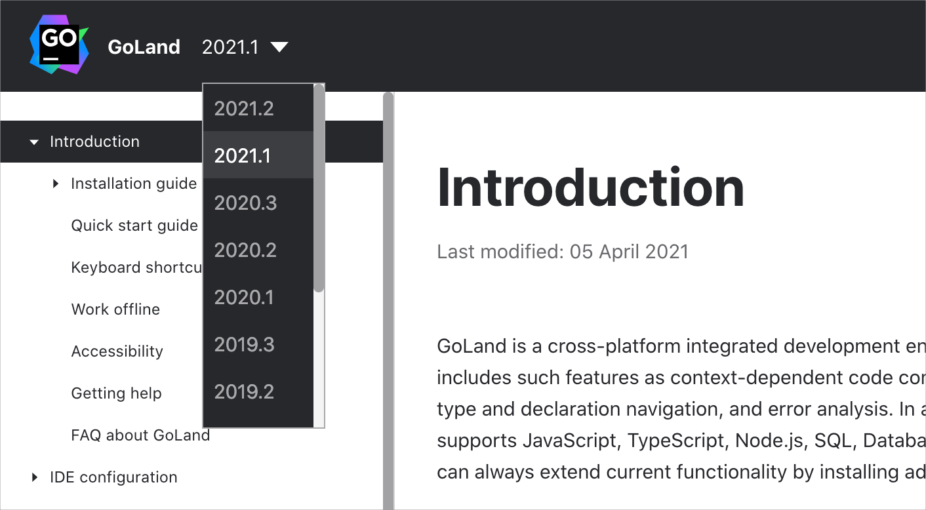926x510 pixels.
Task: Select version 2021.2 from the list
Action: (244, 109)
